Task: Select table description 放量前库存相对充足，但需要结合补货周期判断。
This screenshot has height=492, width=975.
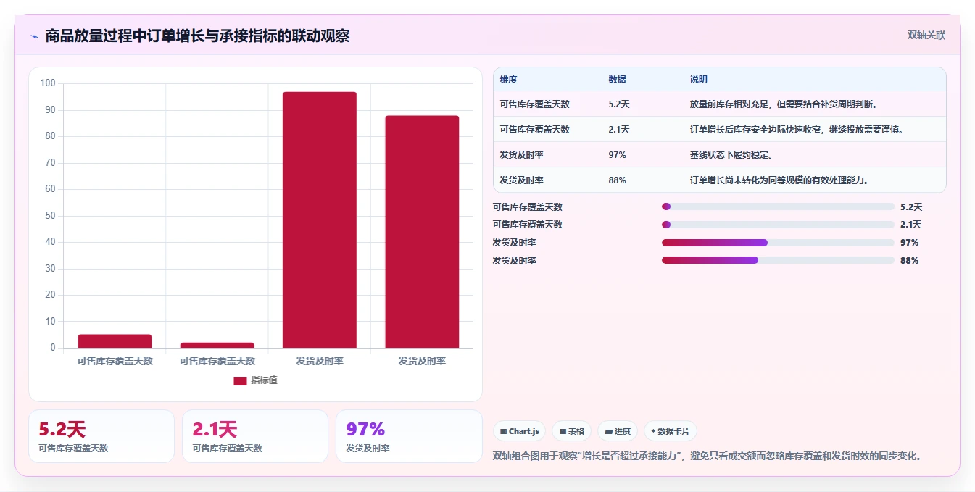Action: 785,104
